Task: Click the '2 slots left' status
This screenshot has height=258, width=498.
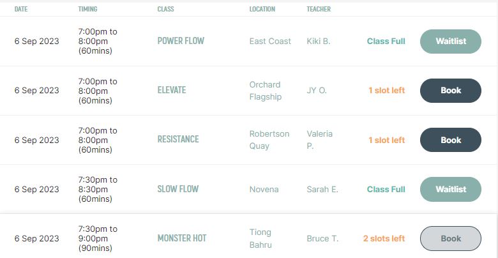Action: click(x=384, y=238)
